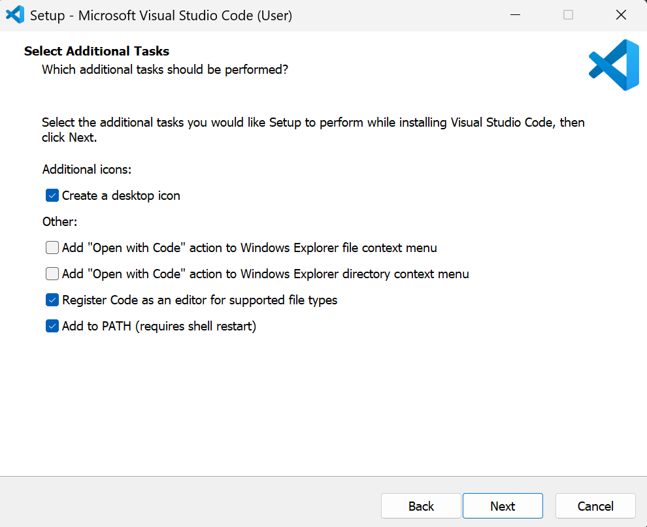Screen dimensions: 647x527
Task: Click large VS Code logo in header
Action: [x=614, y=65]
